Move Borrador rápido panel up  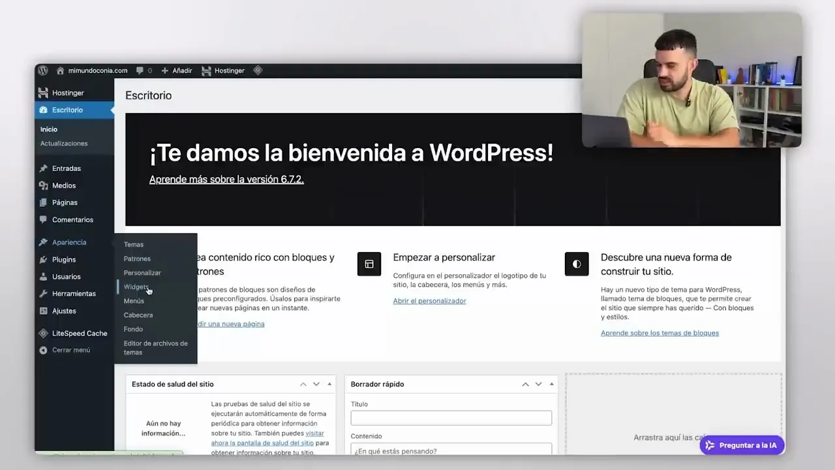click(x=525, y=384)
